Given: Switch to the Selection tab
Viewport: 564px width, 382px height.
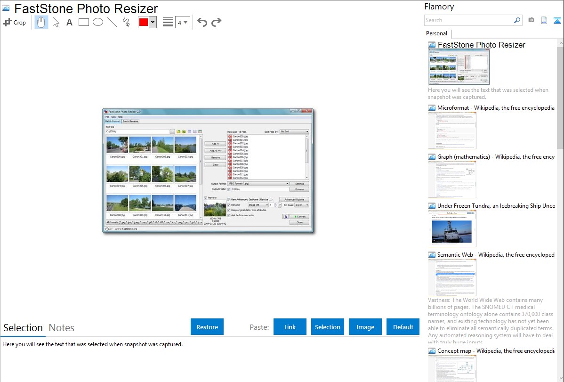Looking at the screenshot, I should [23, 328].
